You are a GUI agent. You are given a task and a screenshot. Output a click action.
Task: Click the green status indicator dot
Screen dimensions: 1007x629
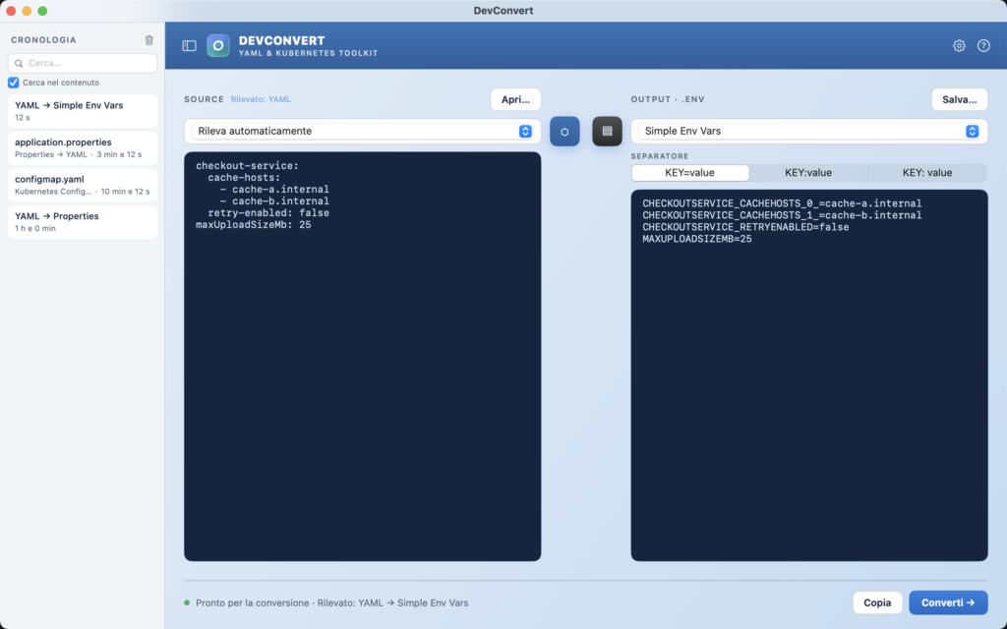(187, 602)
